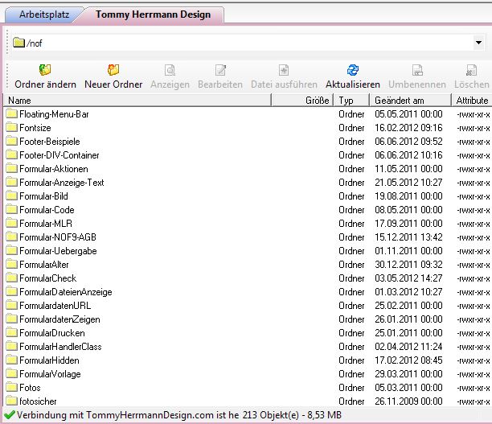Click the Ordner ändern toolbar icon

pos(45,71)
